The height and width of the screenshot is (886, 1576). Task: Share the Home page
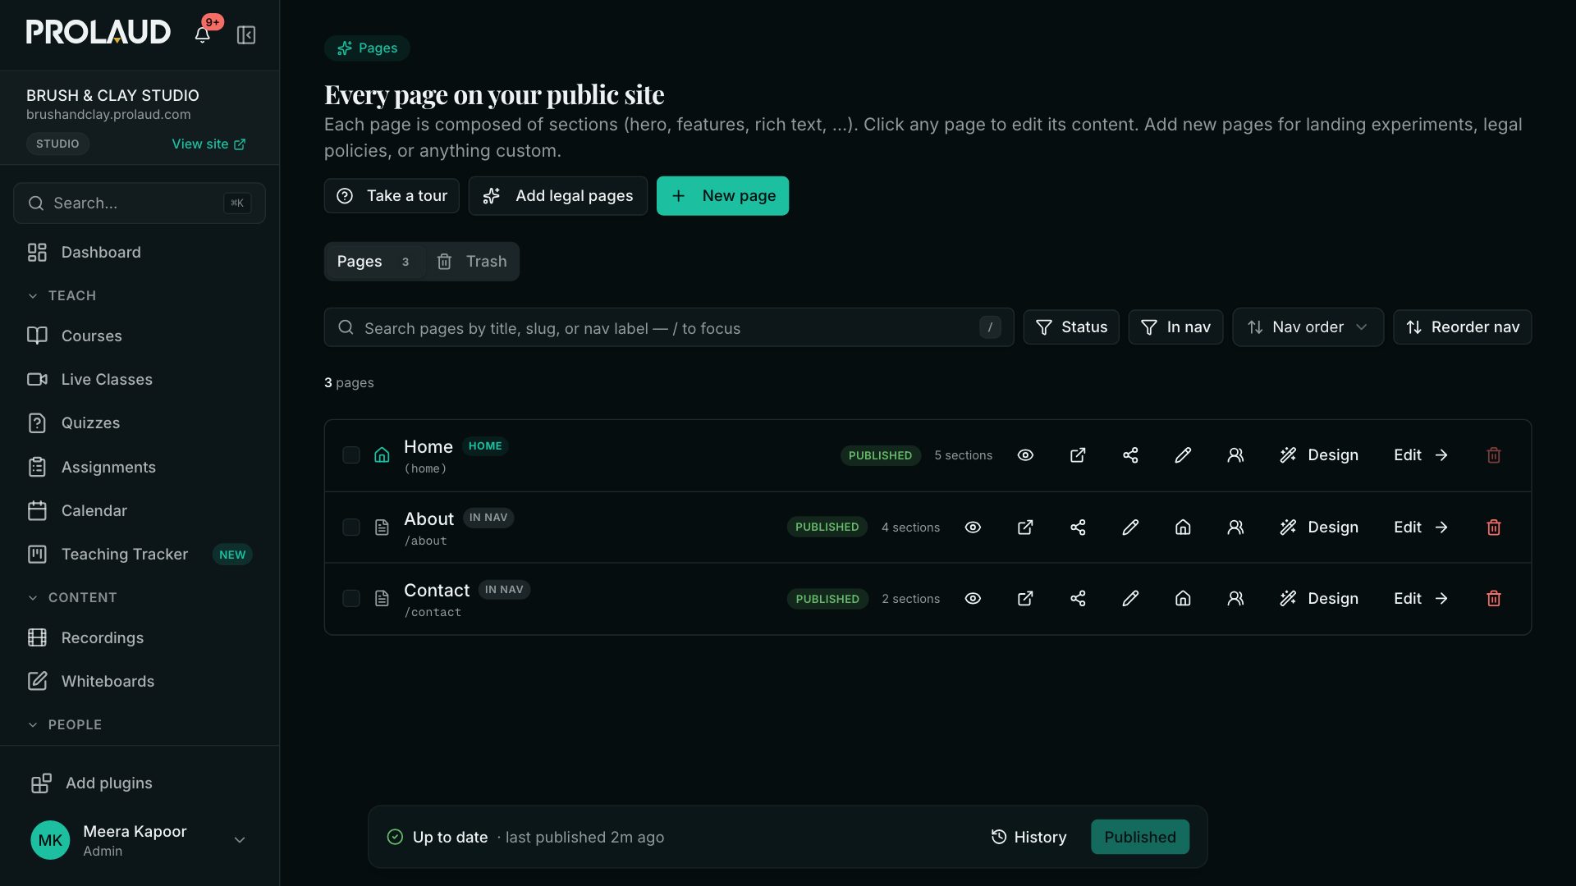click(1130, 455)
